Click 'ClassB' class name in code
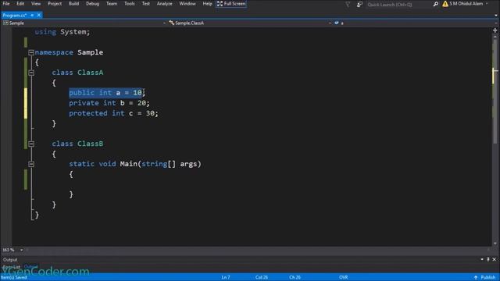This screenshot has width=500, height=281. [x=91, y=144]
